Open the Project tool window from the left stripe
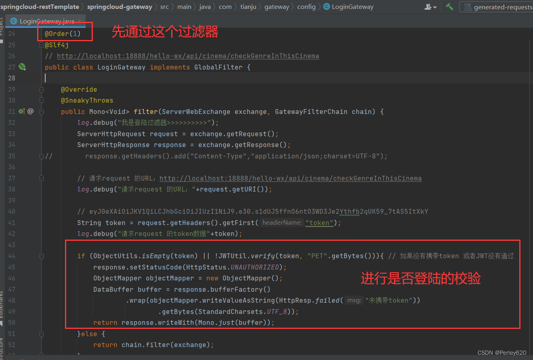 click(2, 30)
